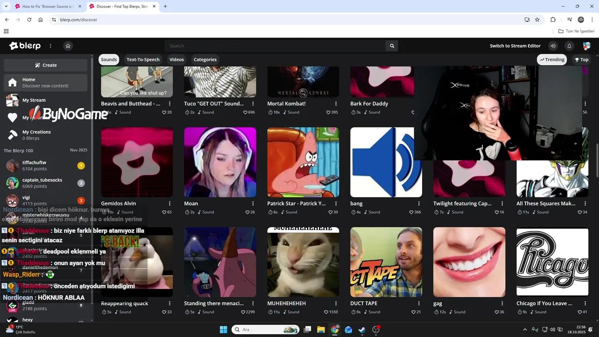
Task: Open Tüm Yer İşaretleri bookmarks folder
Action: pos(576,31)
